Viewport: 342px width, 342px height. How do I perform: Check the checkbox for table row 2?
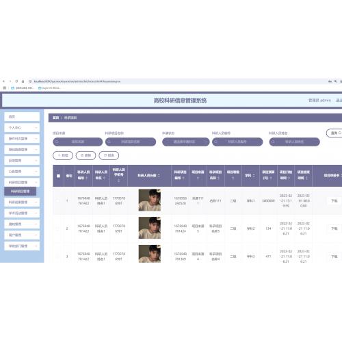click(58, 228)
